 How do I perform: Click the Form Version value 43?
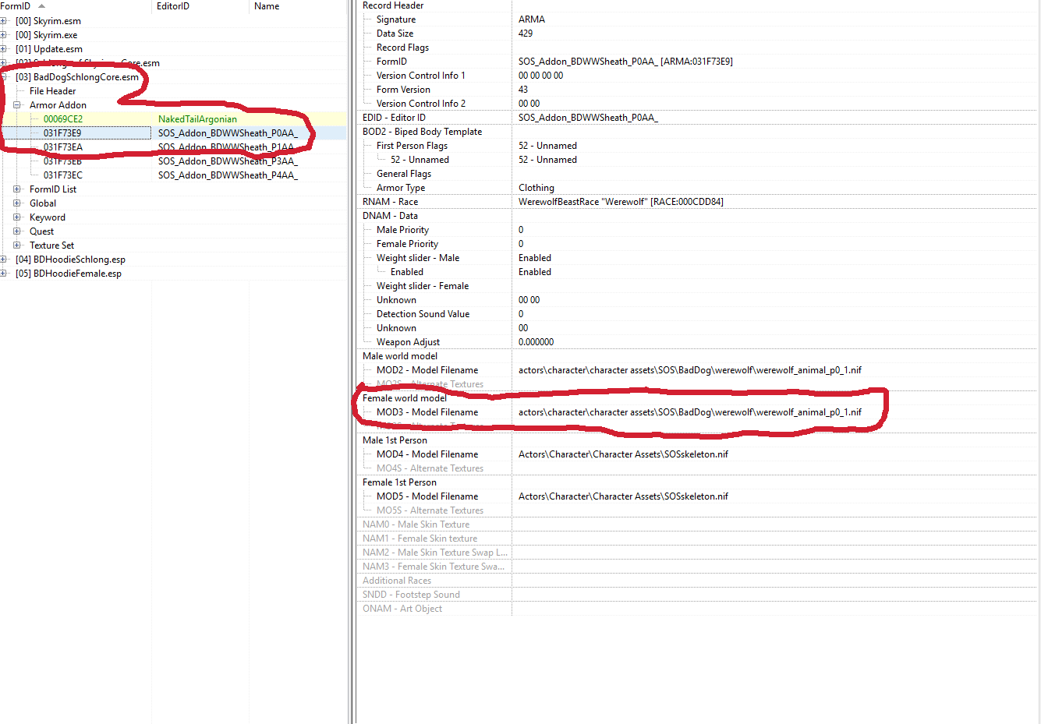(x=523, y=90)
